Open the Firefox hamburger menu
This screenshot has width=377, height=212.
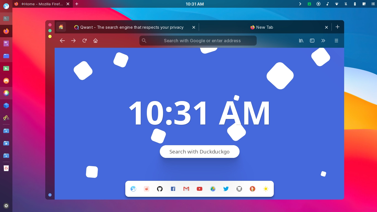(336, 41)
